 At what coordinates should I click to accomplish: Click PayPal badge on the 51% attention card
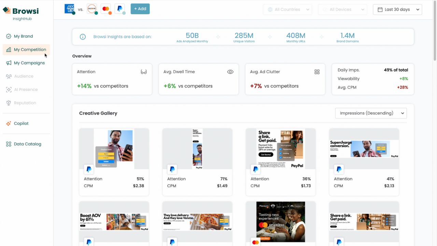(89, 169)
